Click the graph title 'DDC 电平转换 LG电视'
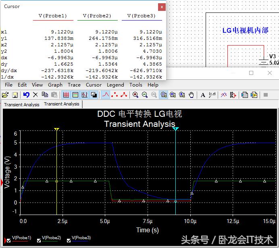Viewport: 279px width, 248px height. (139, 114)
